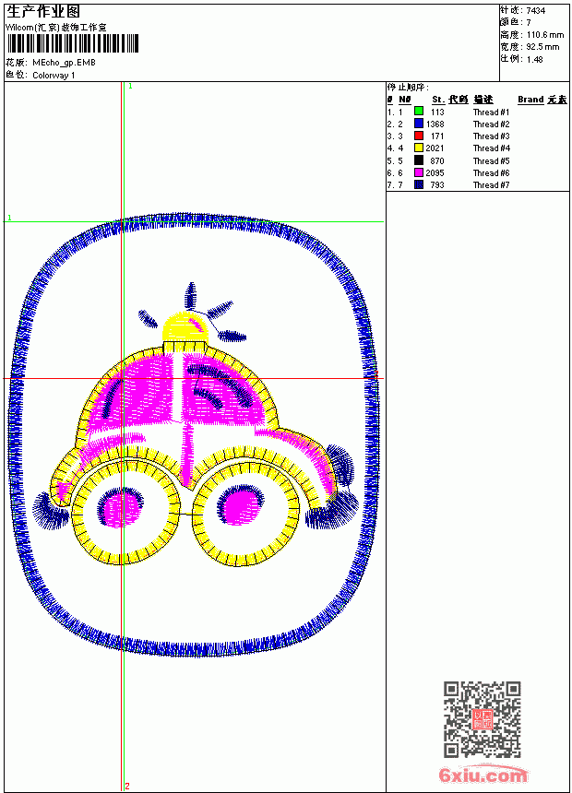This screenshot has height=793, width=572.
Task: Click the green Thread #1 color swatch
Action: coord(419,112)
